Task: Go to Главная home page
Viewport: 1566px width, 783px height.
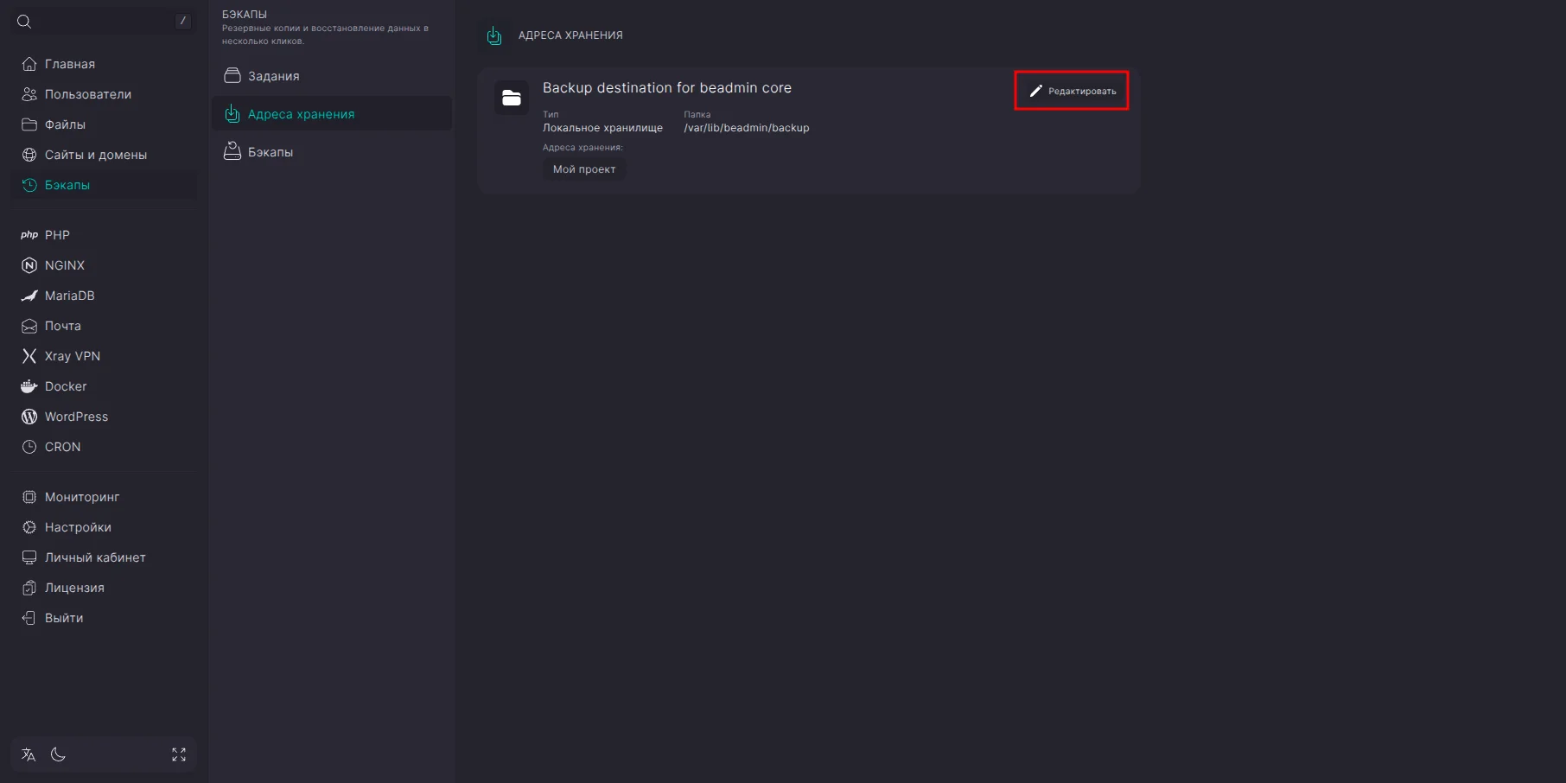Action: [x=69, y=64]
